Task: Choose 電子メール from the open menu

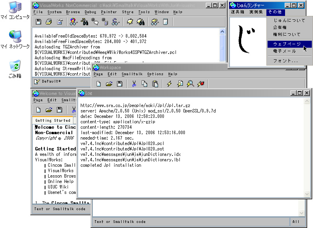Action: [x=289, y=51]
